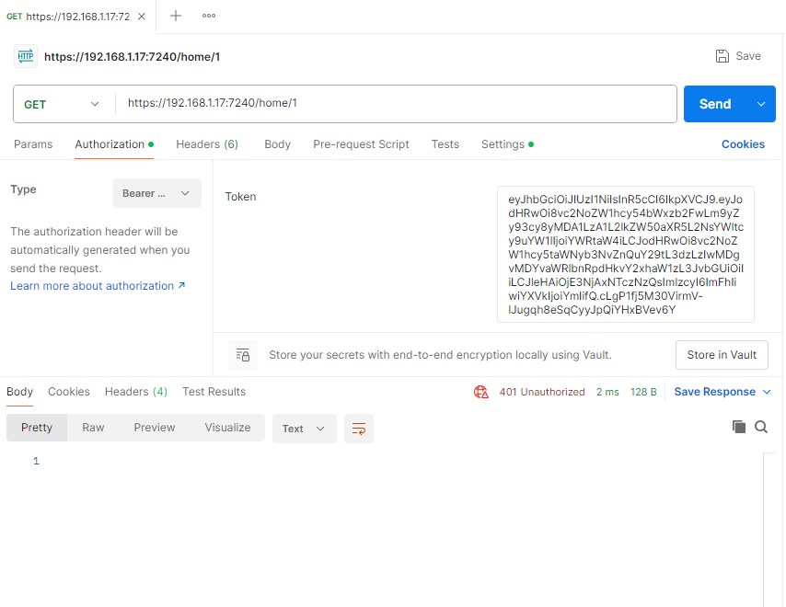Switch to the Tests tab
This screenshot has width=786, height=607.
(x=445, y=144)
